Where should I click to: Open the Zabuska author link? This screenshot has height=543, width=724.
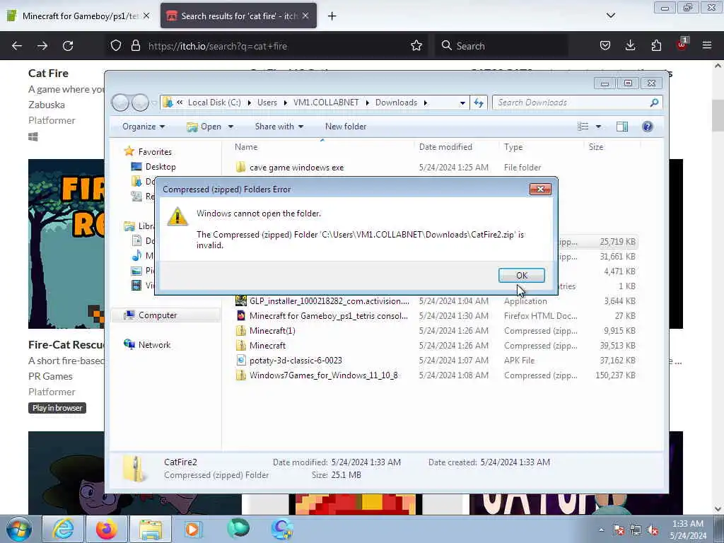tap(46, 105)
